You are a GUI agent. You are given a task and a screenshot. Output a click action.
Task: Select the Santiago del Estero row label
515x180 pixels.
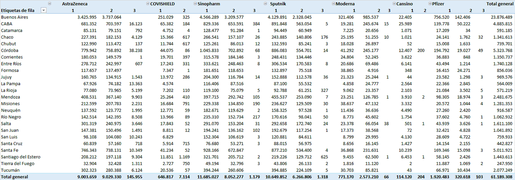point(20,156)
